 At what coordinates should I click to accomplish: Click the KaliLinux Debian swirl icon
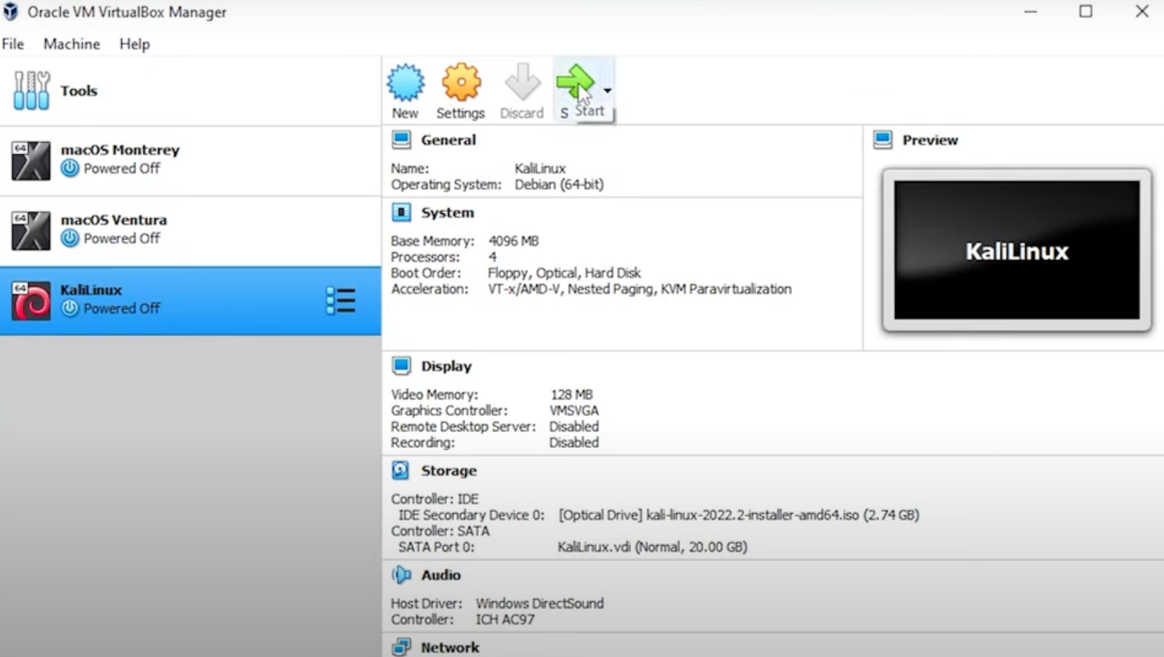[x=31, y=301]
